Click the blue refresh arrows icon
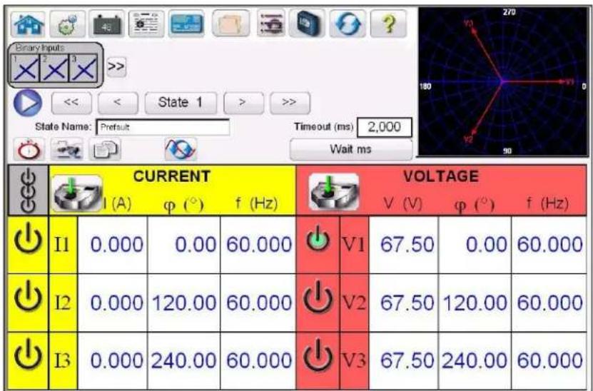Image resolution: width=593 pixels, height=391 pixels. [348, 24]
